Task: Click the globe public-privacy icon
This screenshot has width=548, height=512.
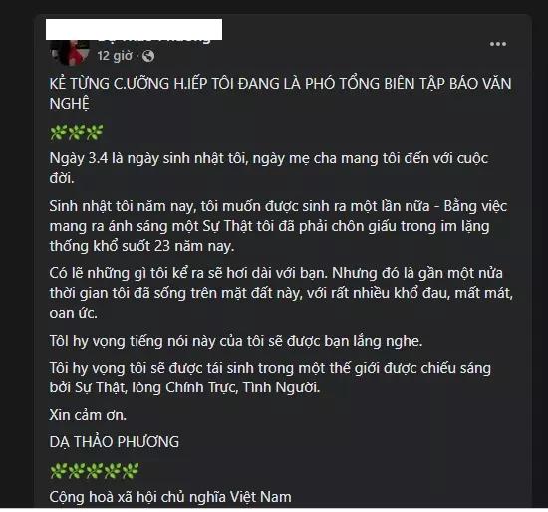Action: [x=148, y=56]
